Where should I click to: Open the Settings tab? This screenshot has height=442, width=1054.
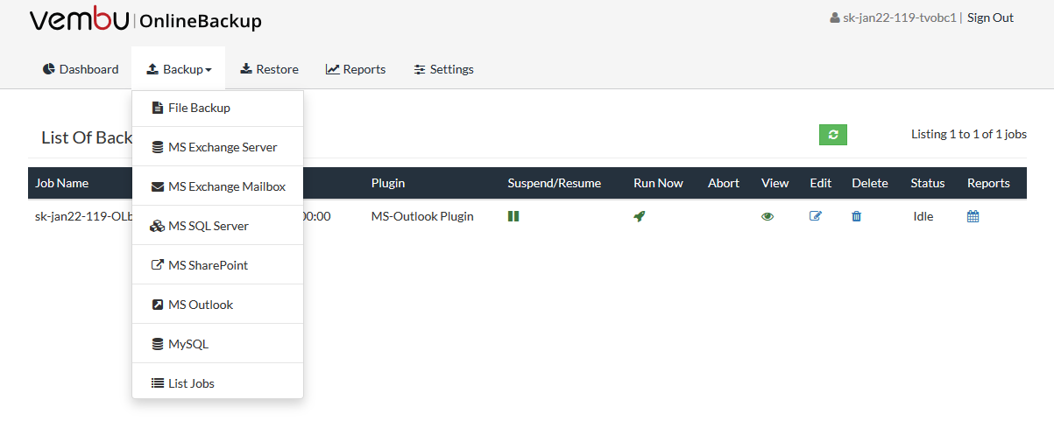(x=444, y=69)
